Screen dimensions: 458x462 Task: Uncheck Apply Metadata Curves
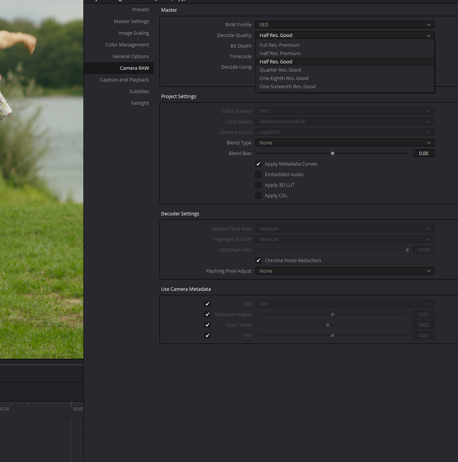258,164
